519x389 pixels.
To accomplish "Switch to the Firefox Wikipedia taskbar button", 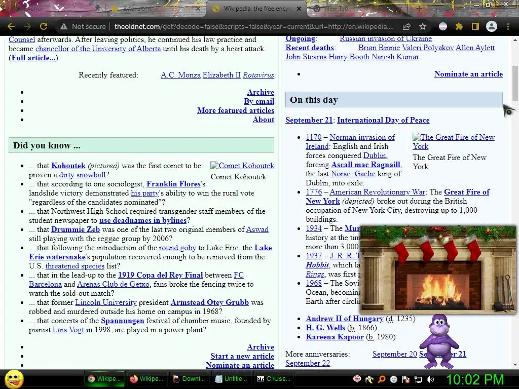I will pyautogui.click(x=147, y=379).
